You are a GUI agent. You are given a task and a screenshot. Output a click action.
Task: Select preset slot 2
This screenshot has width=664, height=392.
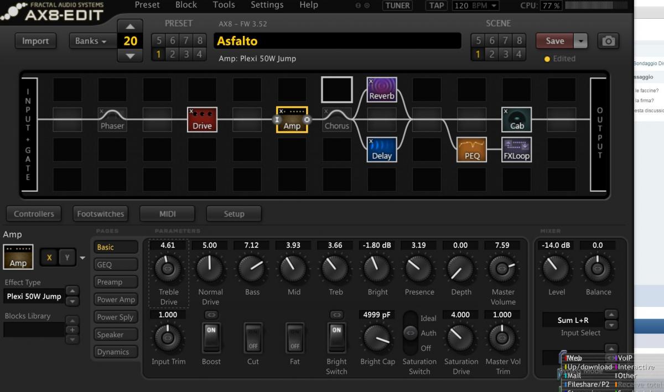click(x=173, y=54)
